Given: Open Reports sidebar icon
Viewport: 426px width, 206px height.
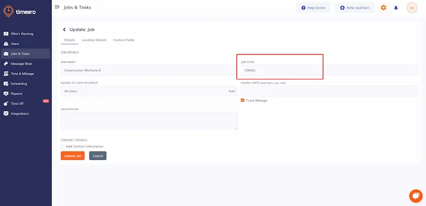Looking at the screenshot, I should click(x=6, y=94).
